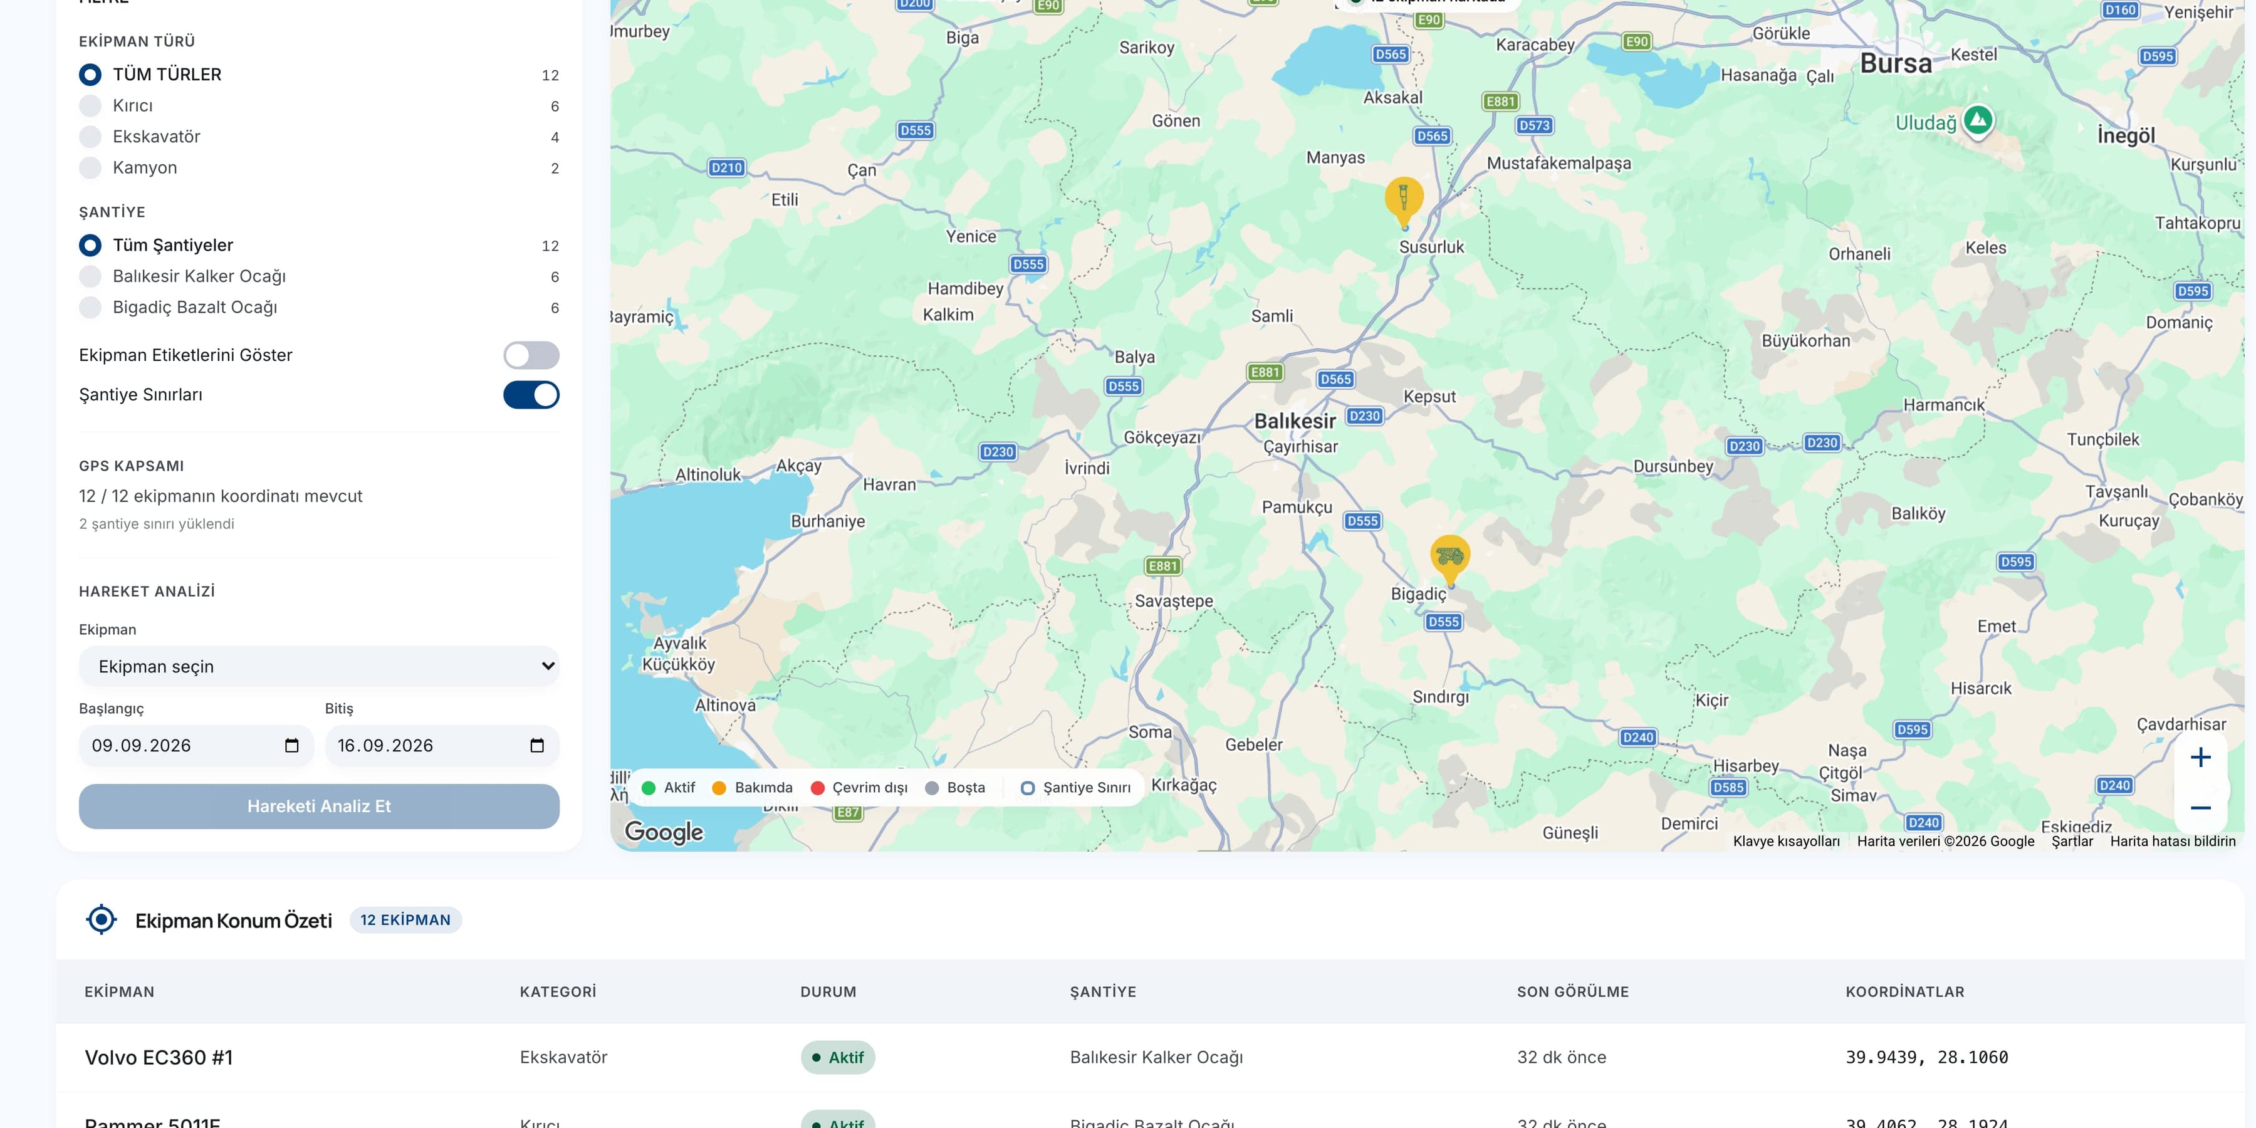Click the Bursa city label on map
Viewport: 2256px width, 1128px height.
click(x=1895, y=63)
